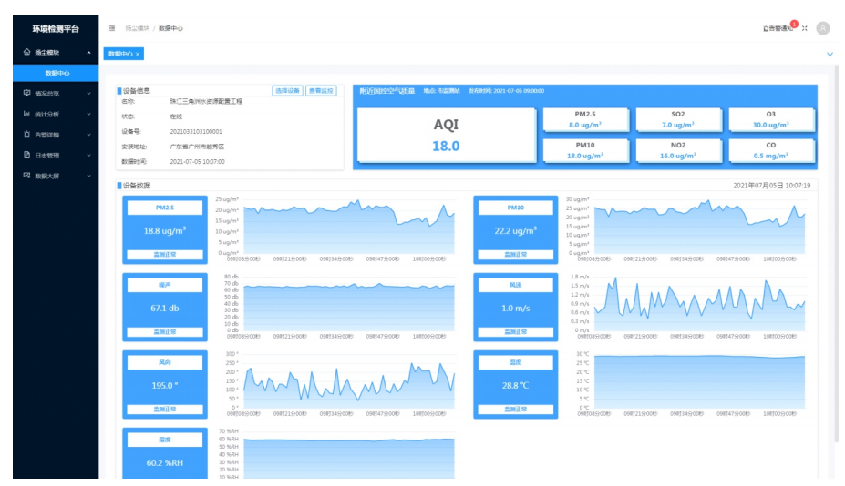Image resolution: width=845 pixels, height=486 pixels.
Task: Click the 统计分析 bar chart icon
Action: coord(26,114)
